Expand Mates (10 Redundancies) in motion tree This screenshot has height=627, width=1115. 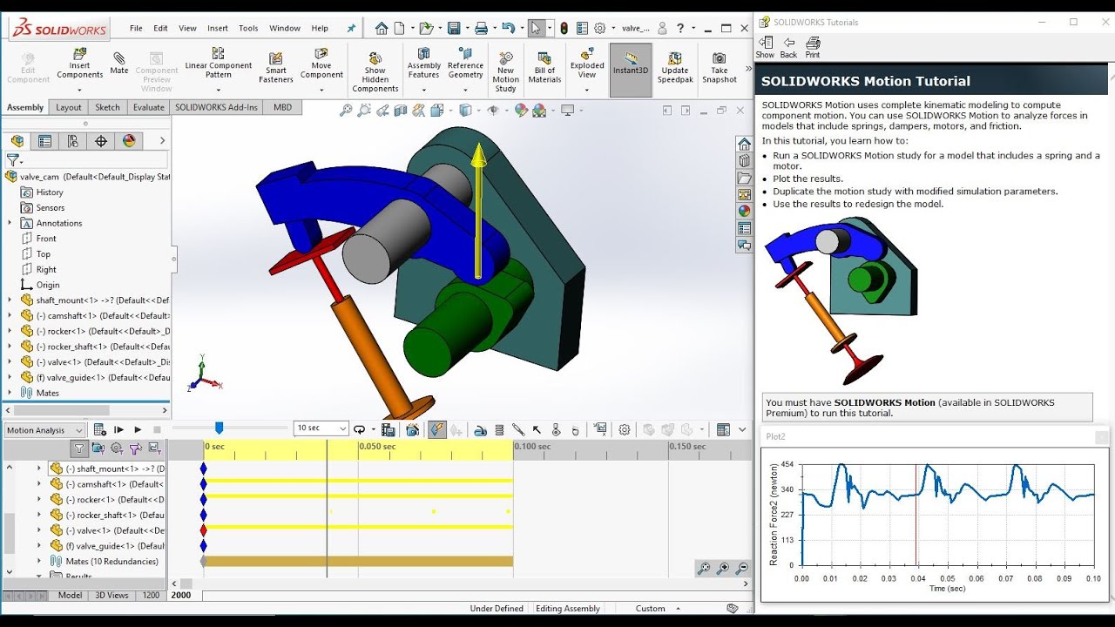click(38, 562)
